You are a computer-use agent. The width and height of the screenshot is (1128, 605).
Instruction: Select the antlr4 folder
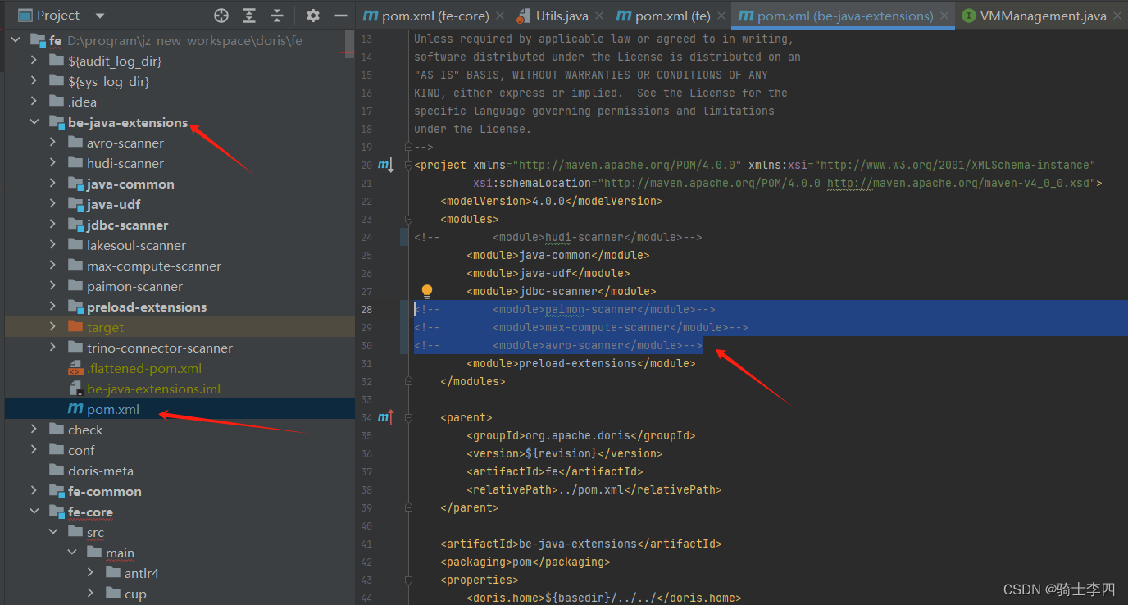pos(142,573)
